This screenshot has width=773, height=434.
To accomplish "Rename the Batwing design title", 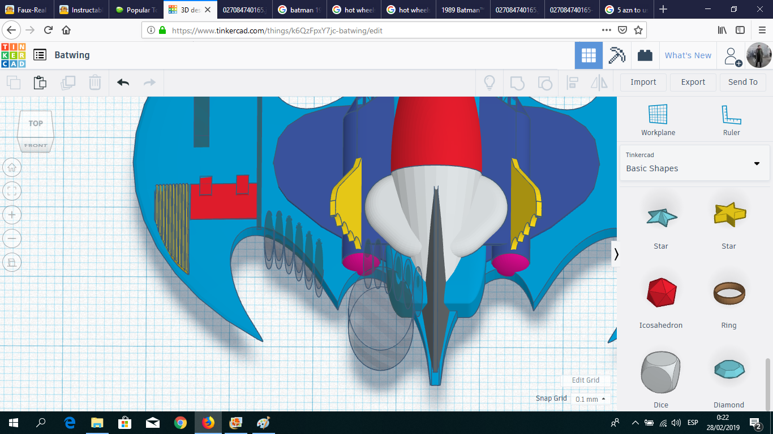I will (x=72, y=55).
